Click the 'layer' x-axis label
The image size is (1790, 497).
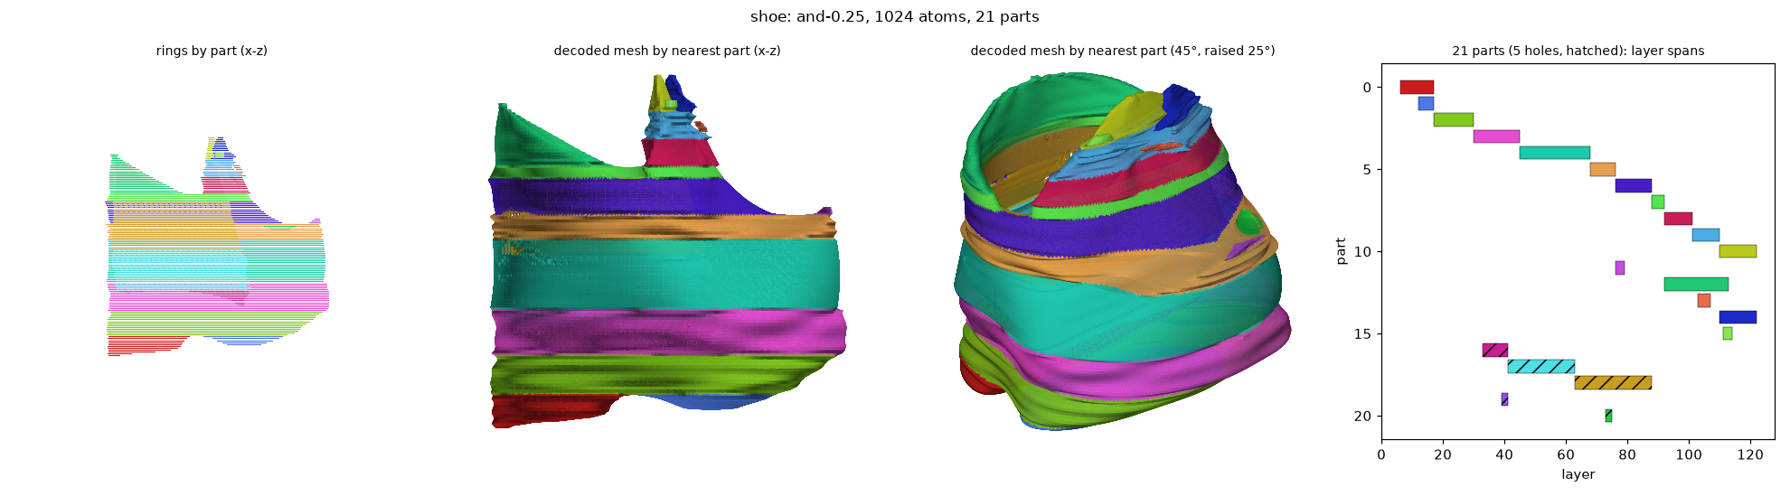click(1578, 474)
